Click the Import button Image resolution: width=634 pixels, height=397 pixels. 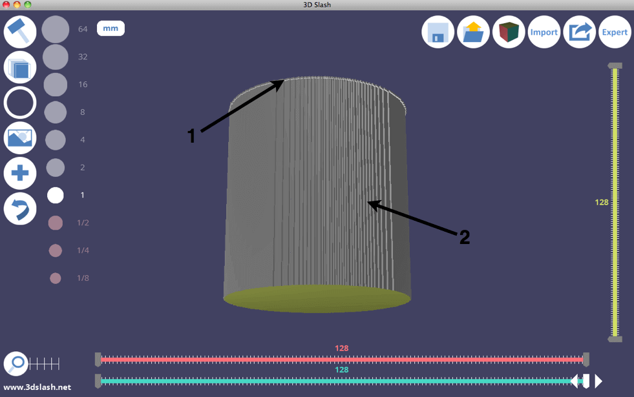(544, 32)
